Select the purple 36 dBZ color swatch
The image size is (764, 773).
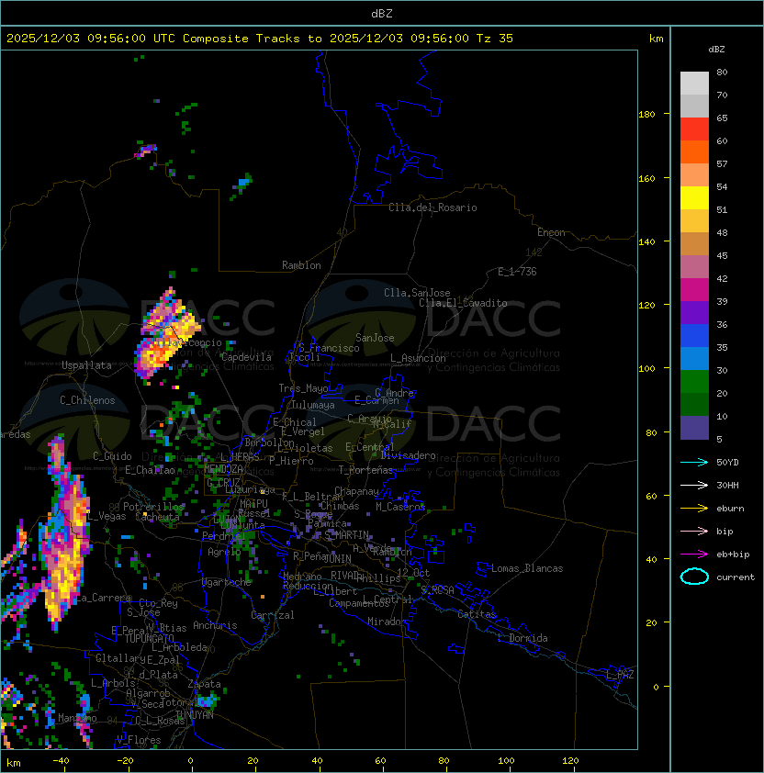(x=694, y=313)
